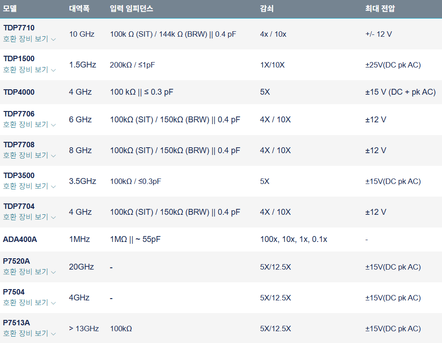Click the +/- 12 V voltage cell
The height and width of the screenshot is (343, 442).
pos(378,34)
